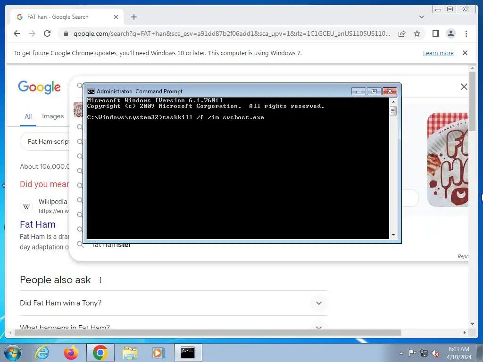Dismiss the Windows 7 update notice

465,53
